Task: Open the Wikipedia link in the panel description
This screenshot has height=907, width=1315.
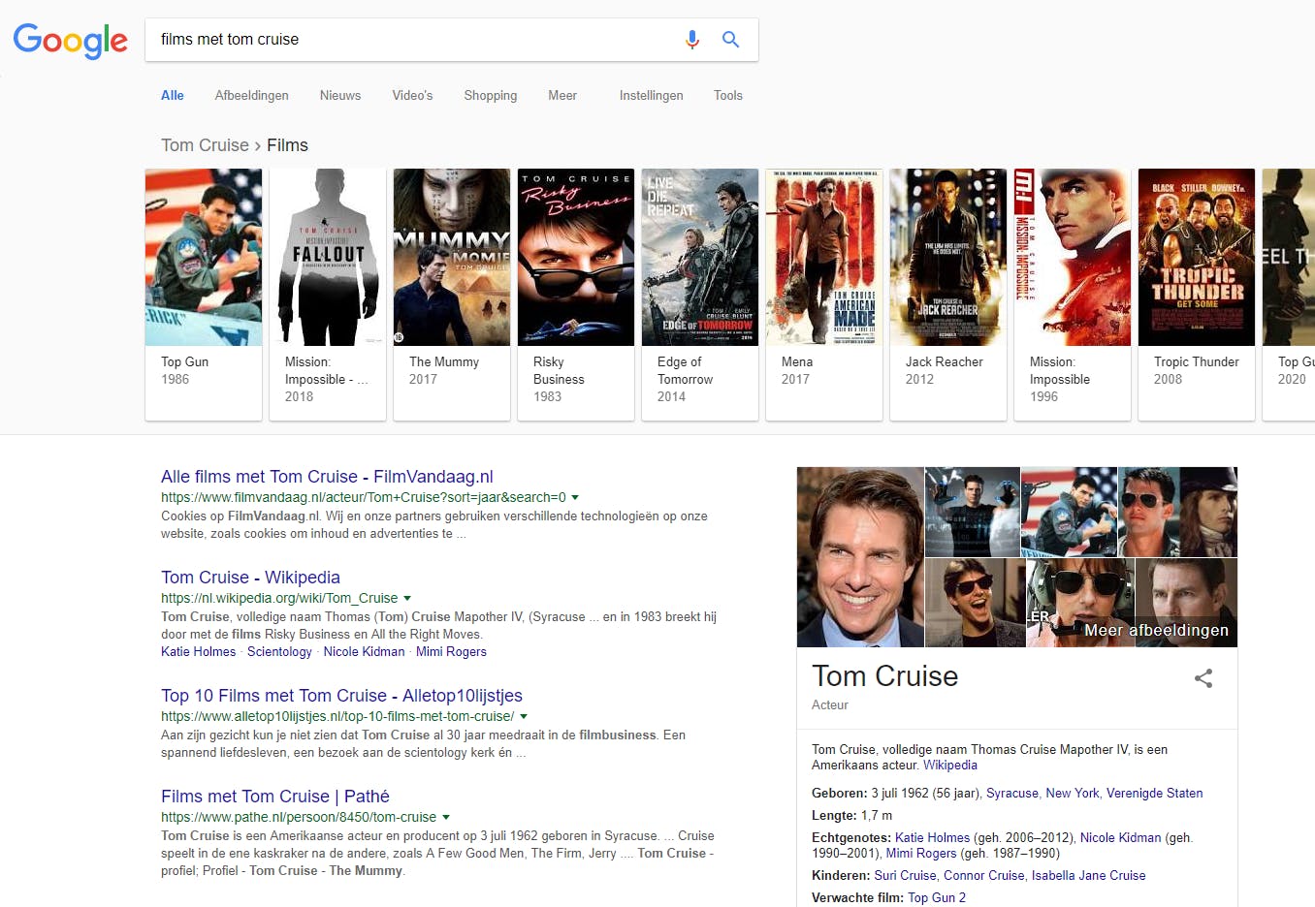Action: tap(950, 766)
